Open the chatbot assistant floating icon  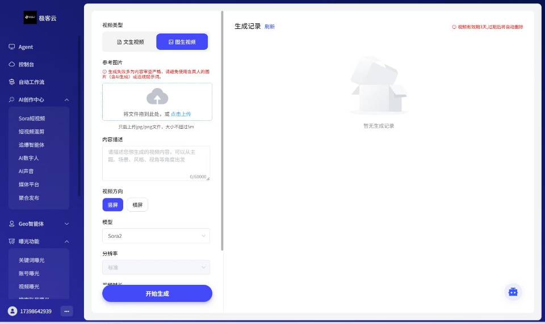[513, 292]
